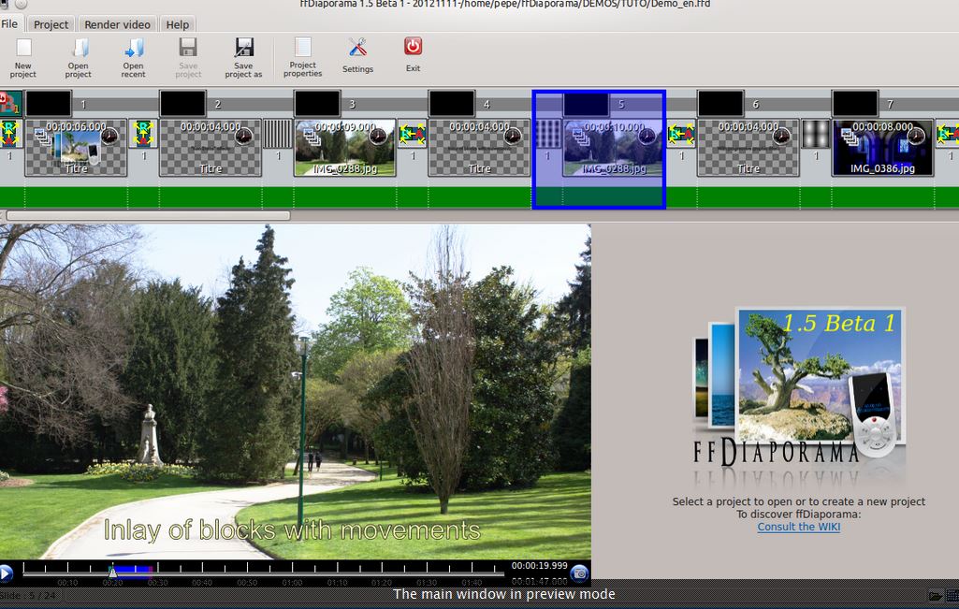Click the video preview image

pyautogui.click(x=296, y=391)
